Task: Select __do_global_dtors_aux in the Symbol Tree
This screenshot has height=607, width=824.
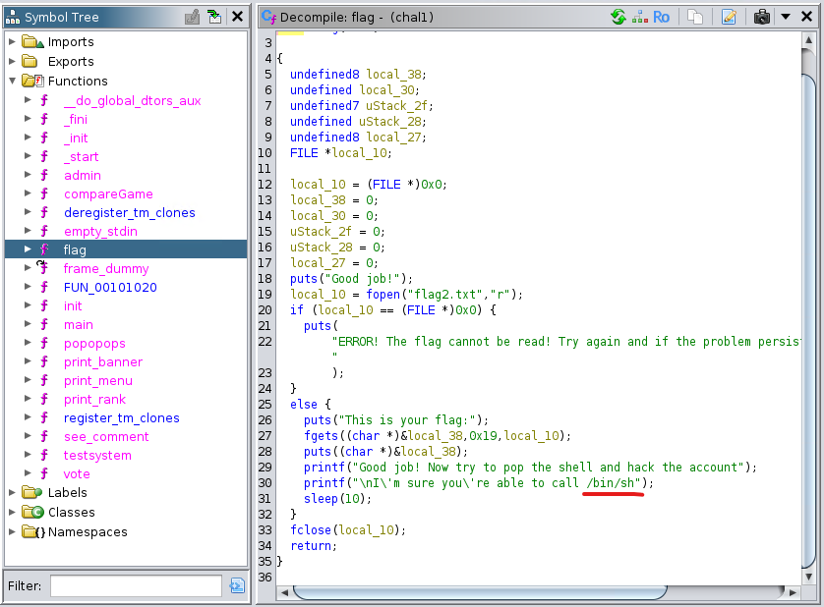Action: coord(133,100)
